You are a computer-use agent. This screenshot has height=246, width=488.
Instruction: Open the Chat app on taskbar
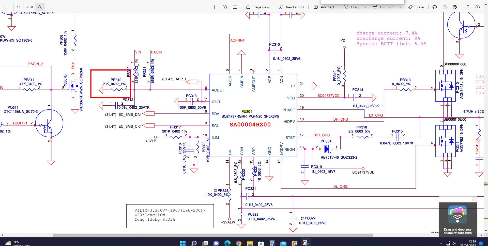pyautogui.click(x=216, y=243)
